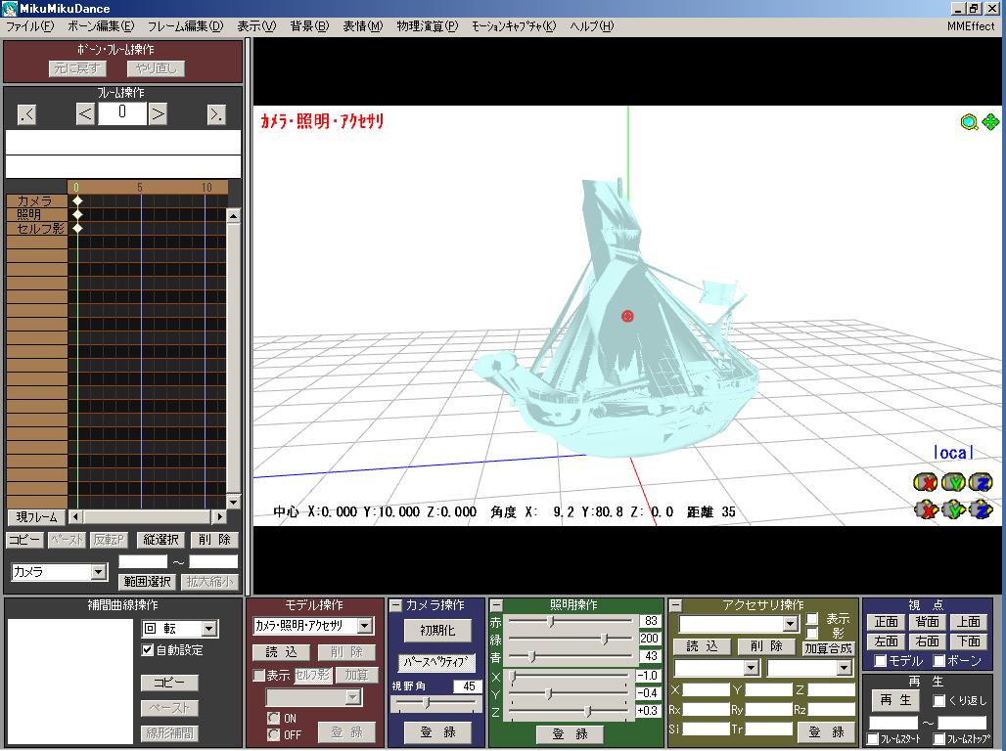The height and width of the screenshot is (751, 1006).
Task: Click the 再生 play button
Action: [895, 700]
